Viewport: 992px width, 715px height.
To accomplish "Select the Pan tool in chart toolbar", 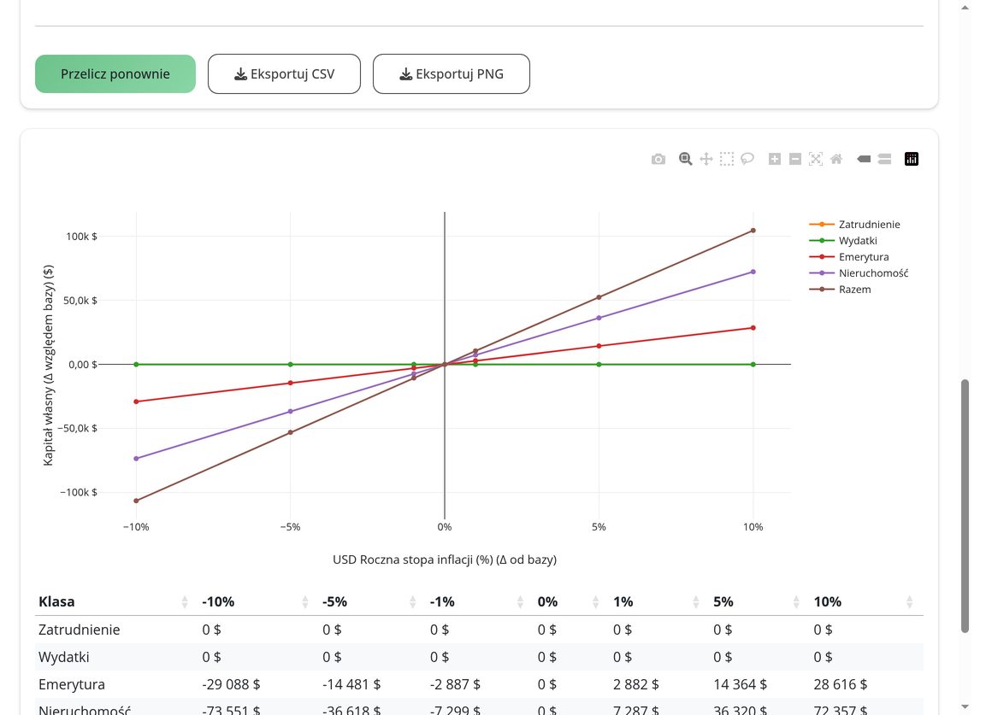I will (706, 159).
